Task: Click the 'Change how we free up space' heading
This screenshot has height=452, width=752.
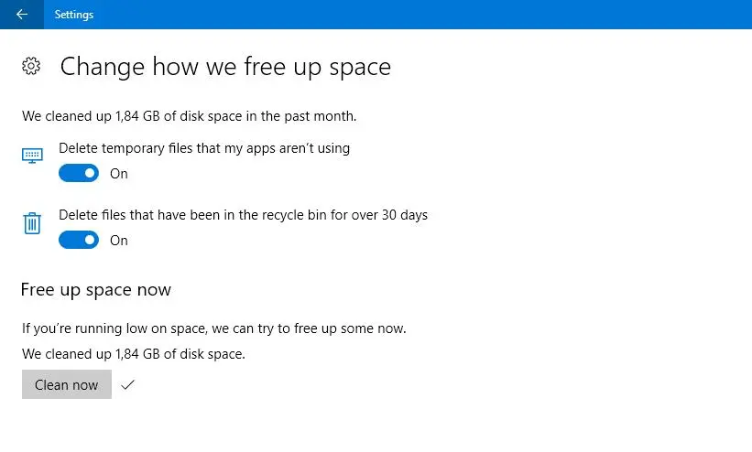Action: (x=225, y=67)
